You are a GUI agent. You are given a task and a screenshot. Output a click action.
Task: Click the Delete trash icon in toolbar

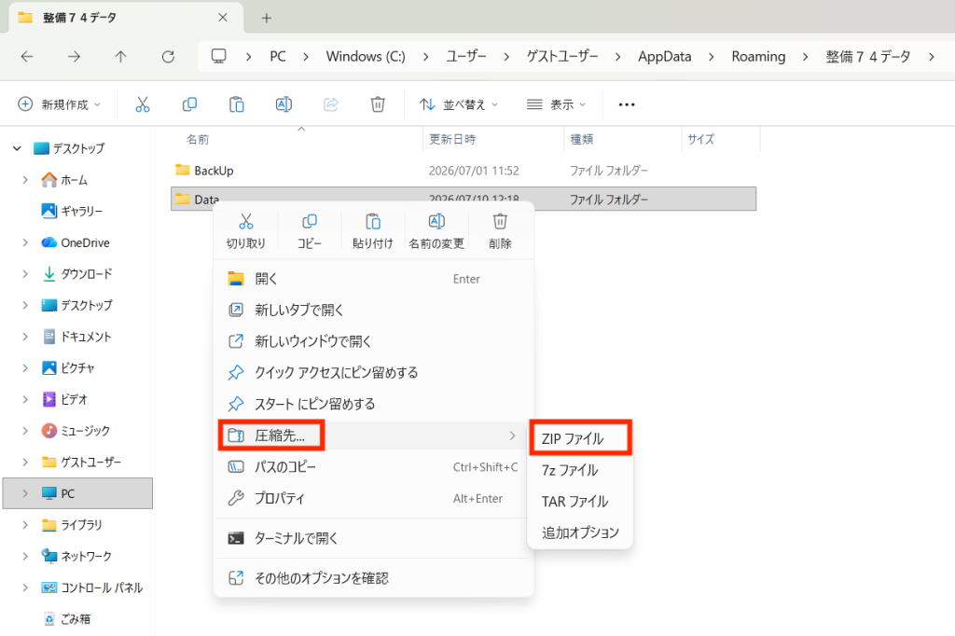click(x=378, y=104)
